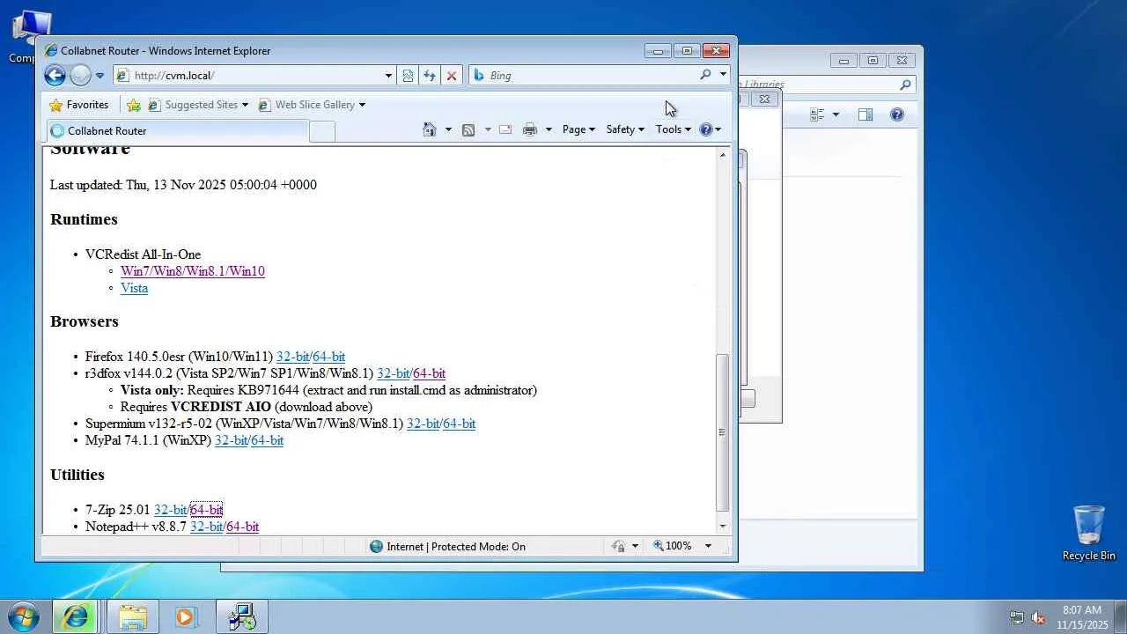Download Firefox 140.5.0esr 64-bit
1127x634 pixels.
(x=329, y=357)
